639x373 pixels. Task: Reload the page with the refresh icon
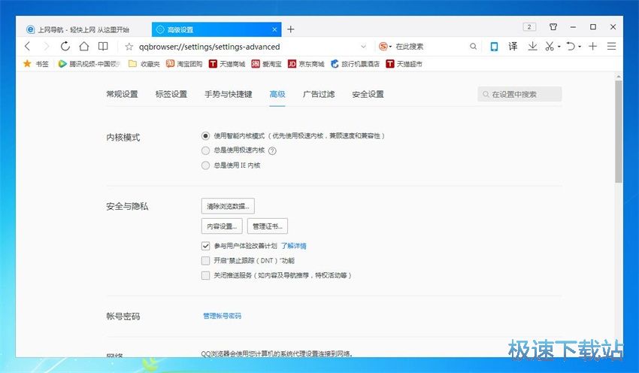coord(65,47)
